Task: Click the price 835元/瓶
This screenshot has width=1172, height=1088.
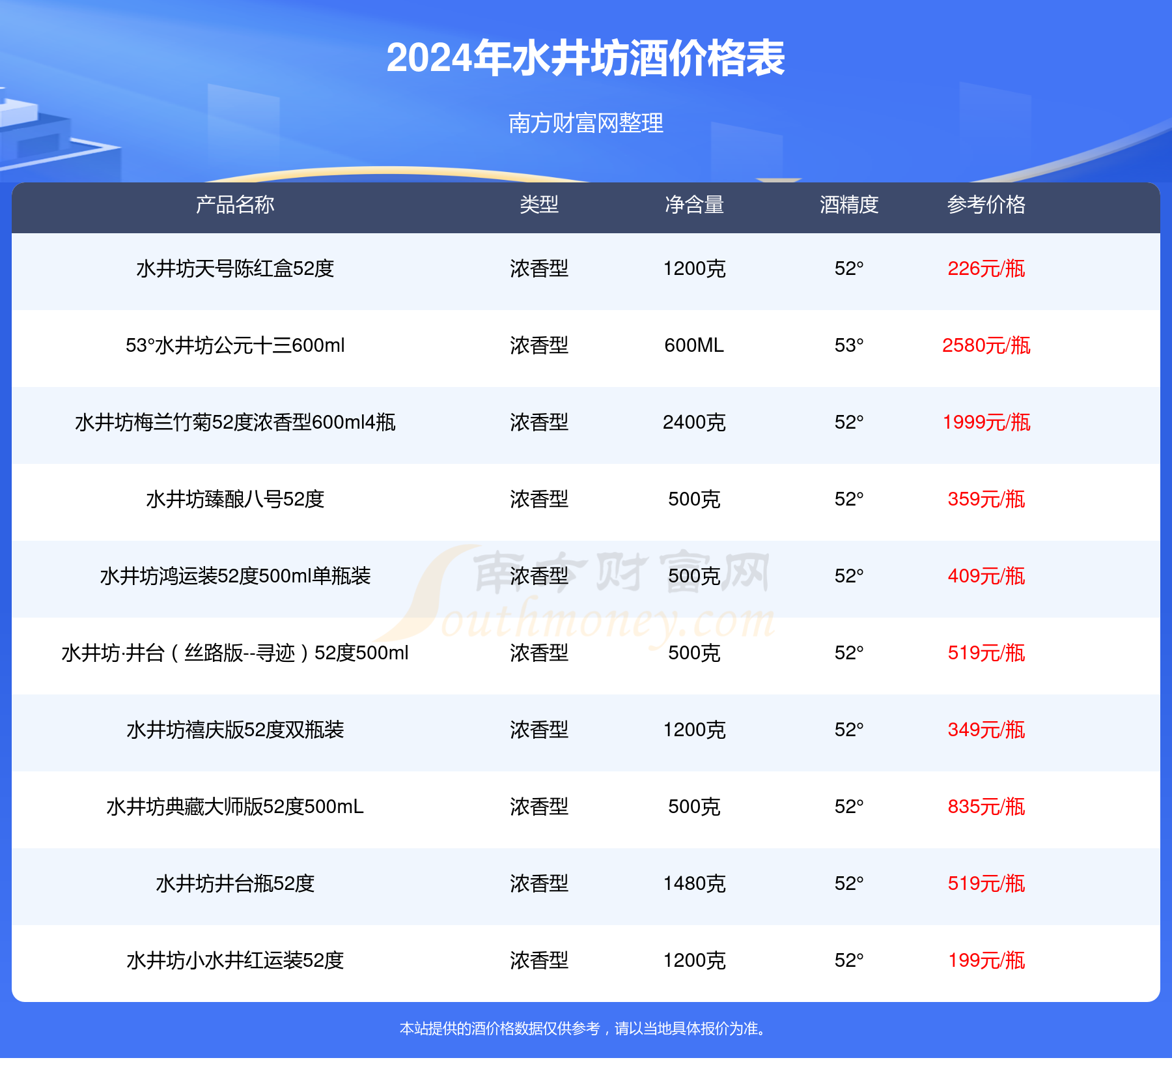Action: click(x=986, y=807)
